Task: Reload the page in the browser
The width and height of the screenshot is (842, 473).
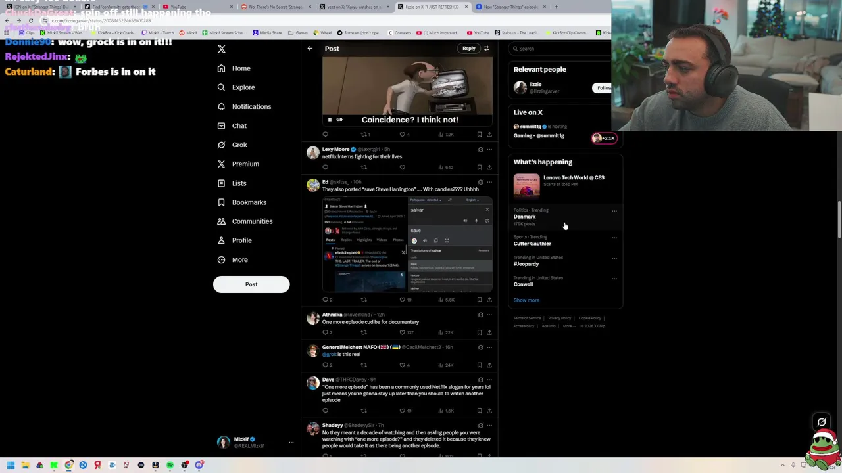Action: tap(30, 20)
